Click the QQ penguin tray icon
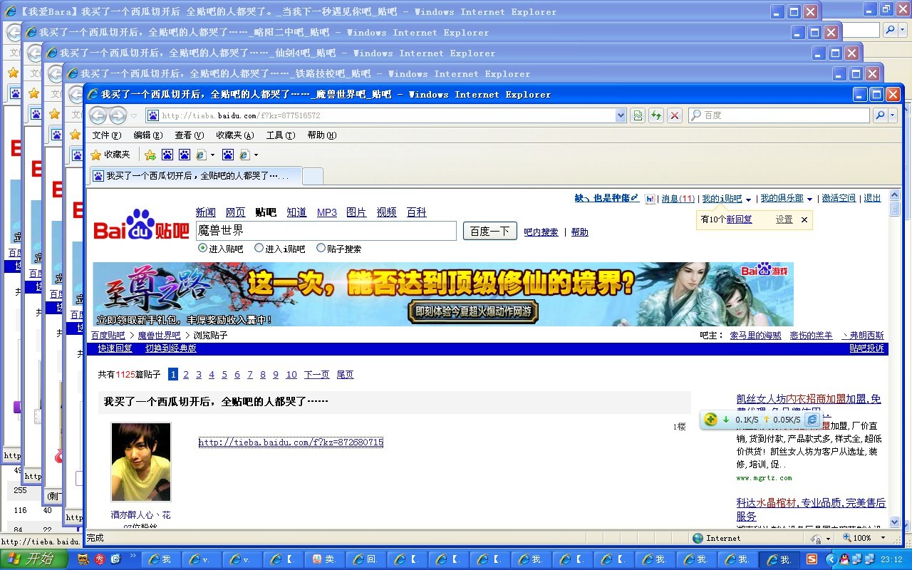 coord(845,559)
